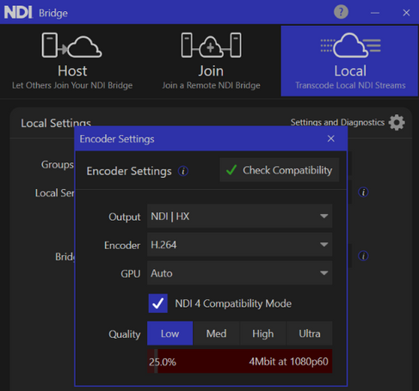Set Quality to Low
This screenshot has height=391, width=419.
[x=169, y=333]
